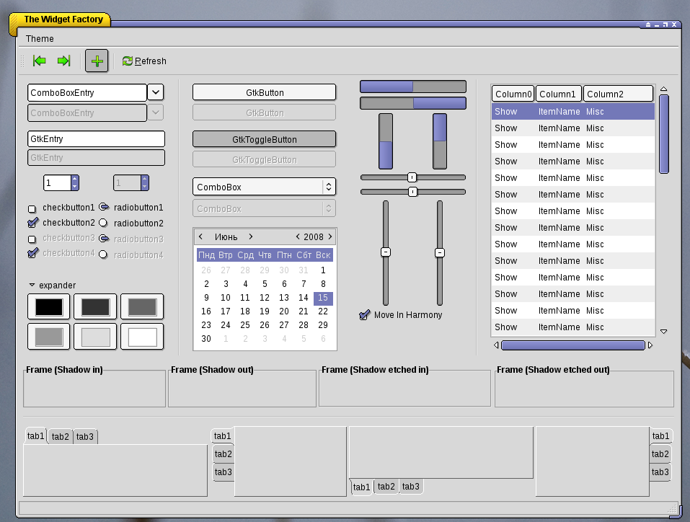The width and height of the screenshot is (690, 522).
Task: Sort by Column2 header
Action: click(x=619, y=94)
